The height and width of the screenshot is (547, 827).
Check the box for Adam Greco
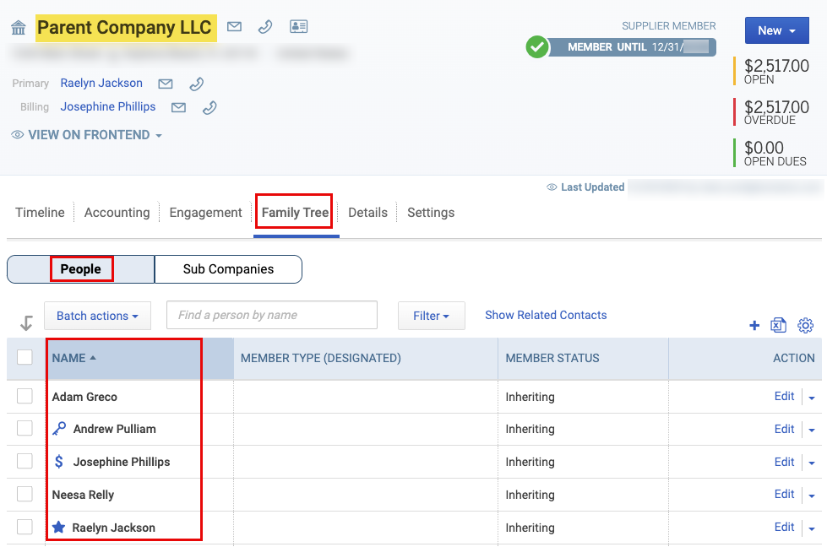tap(24, 396)
